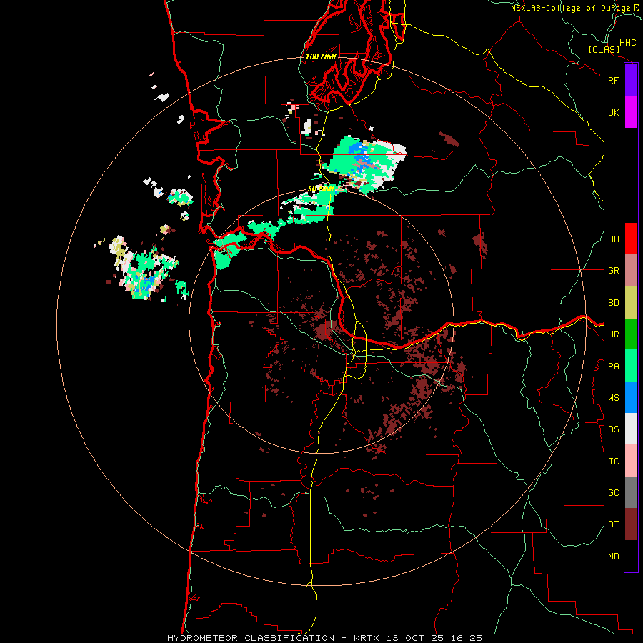Click the HR legend label

point(614,334)
